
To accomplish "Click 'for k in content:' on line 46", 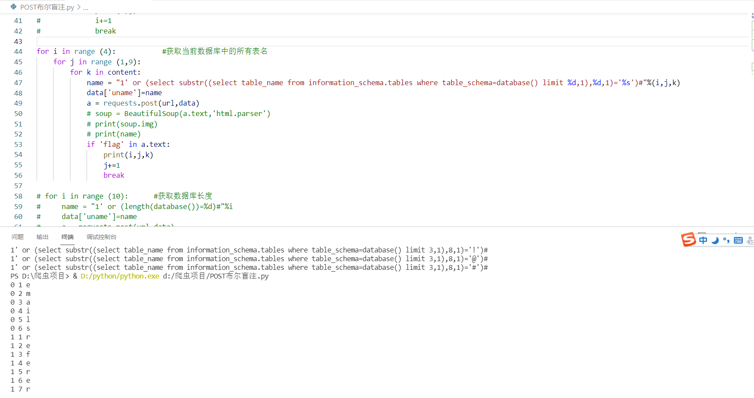I will coord(105,73).
